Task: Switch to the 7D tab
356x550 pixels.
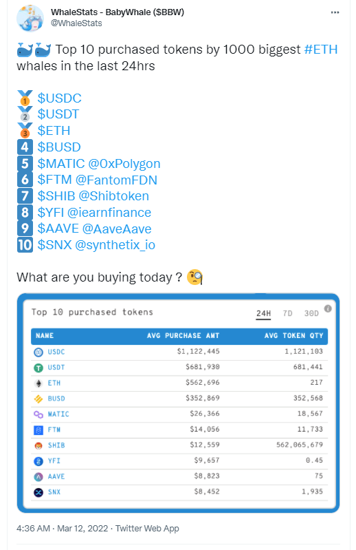Action: point(287,313)
